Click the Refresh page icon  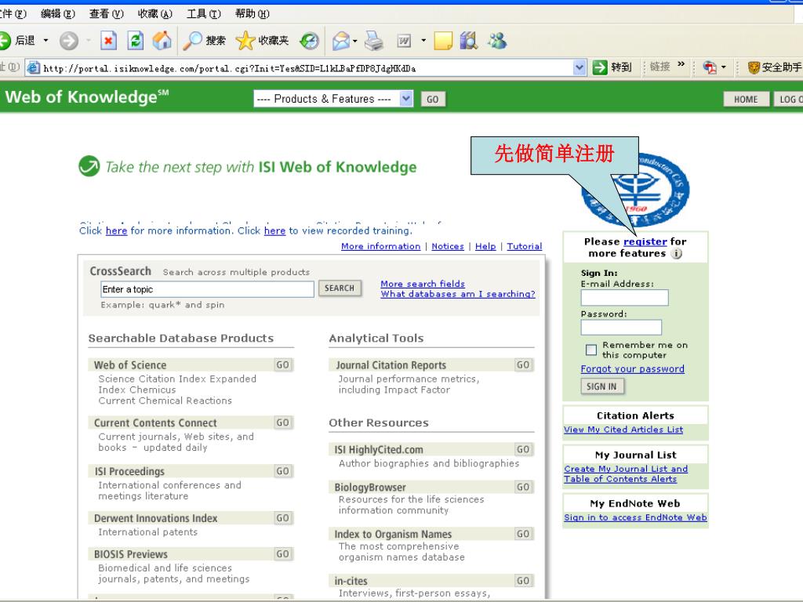(x=135, y=41)
